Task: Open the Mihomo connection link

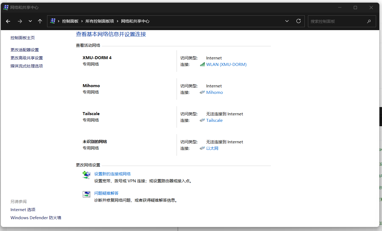Action: pos(214,93)
